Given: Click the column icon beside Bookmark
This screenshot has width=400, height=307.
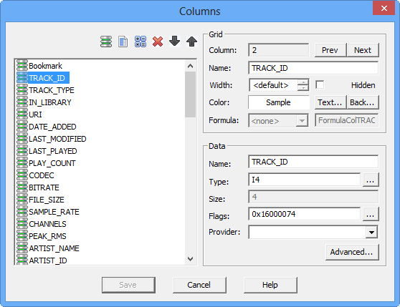Looking at the screenshot, I should pos(22,66).
